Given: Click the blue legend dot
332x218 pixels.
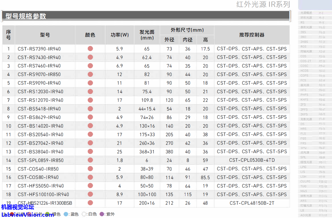Looking at the screenshot, I should tap(66, 214).
